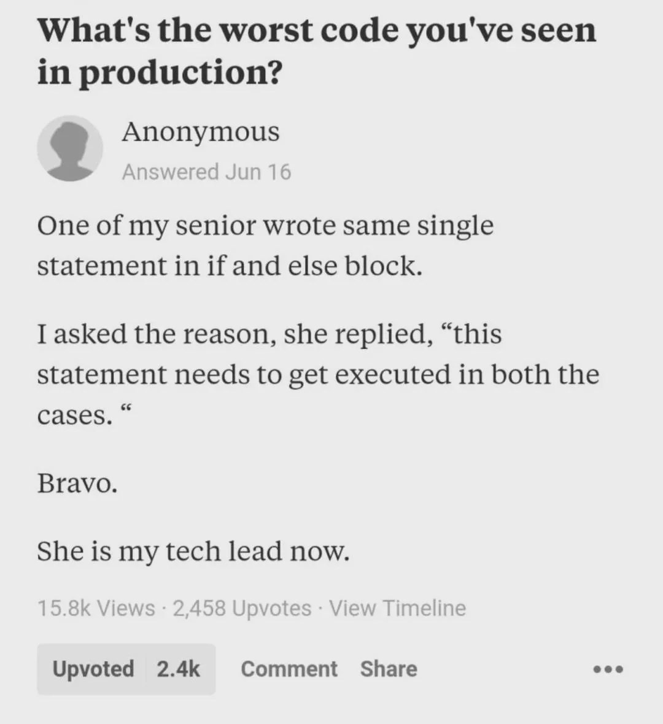Select the 'One of my senior' paragraph

click(x=265, y=246)
